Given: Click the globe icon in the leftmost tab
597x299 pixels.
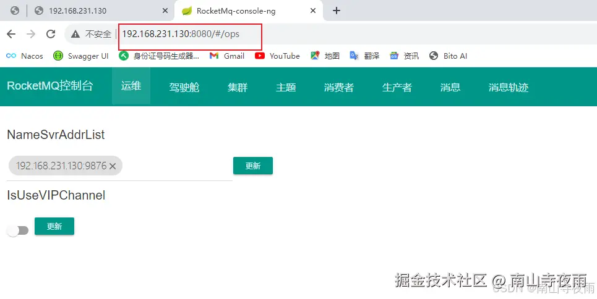Looking at the screenshot, I should click(x=14, y=11).
